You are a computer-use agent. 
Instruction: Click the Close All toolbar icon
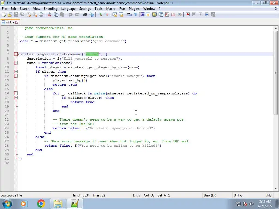click(x=35, y=15)
